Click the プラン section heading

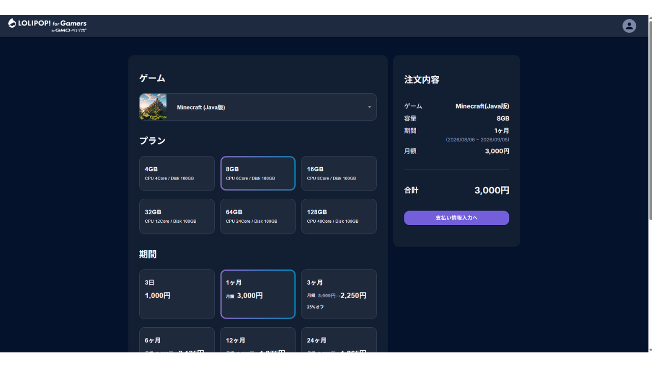pos(152,141)
